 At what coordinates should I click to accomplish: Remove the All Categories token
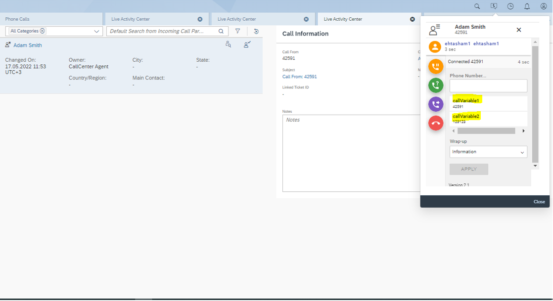click(43, 31)
